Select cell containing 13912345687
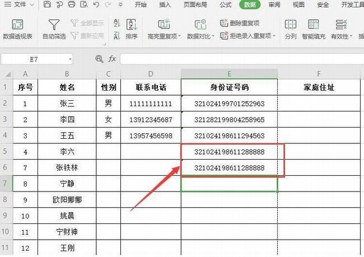 point(151,119)
